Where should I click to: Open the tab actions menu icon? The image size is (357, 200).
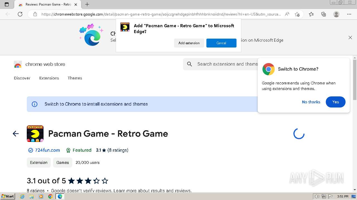tap(7, 4)
